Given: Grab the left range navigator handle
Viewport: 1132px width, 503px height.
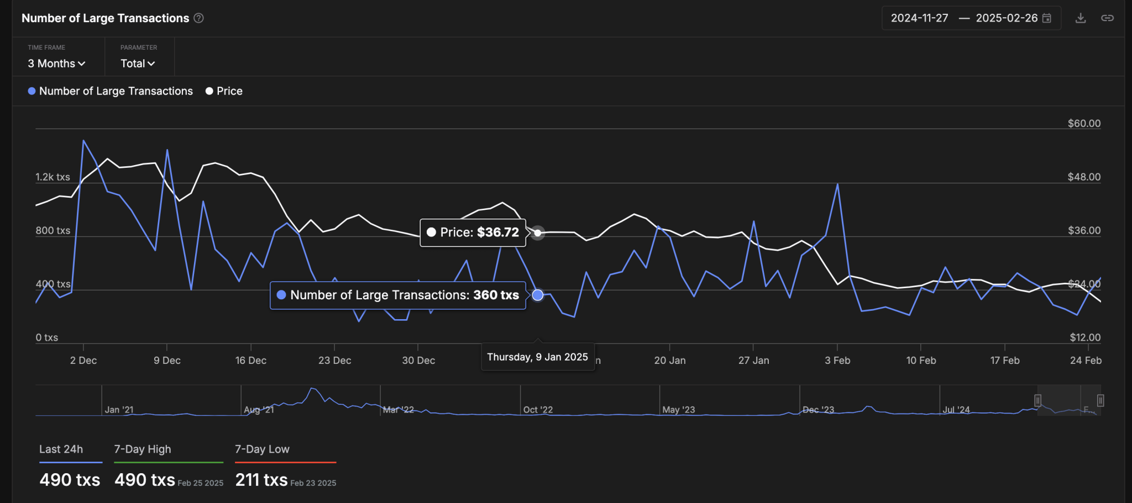Looking at the screenshot, I should click(1038, 400).
